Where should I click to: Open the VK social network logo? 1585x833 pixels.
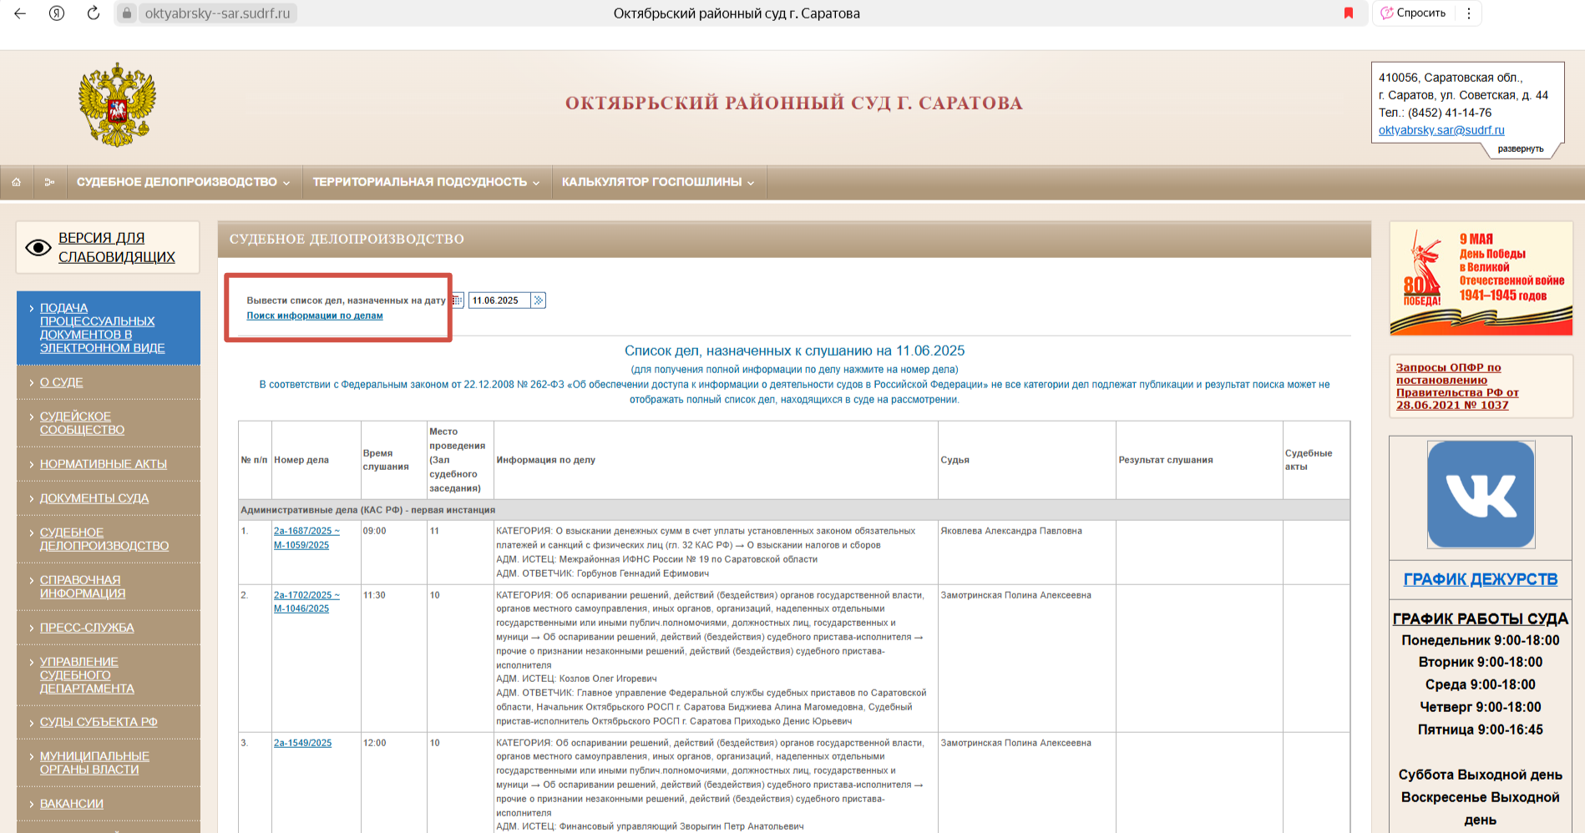pos(1481,494)
